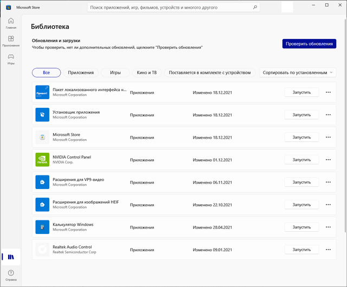The image size is (347, 287).
Task: Click the Расширения для VP9-видео title text
Action: [x=78, y=180]
